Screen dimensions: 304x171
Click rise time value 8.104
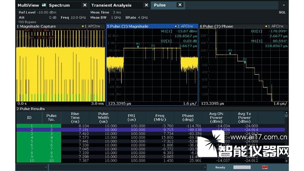coord(84,126)
